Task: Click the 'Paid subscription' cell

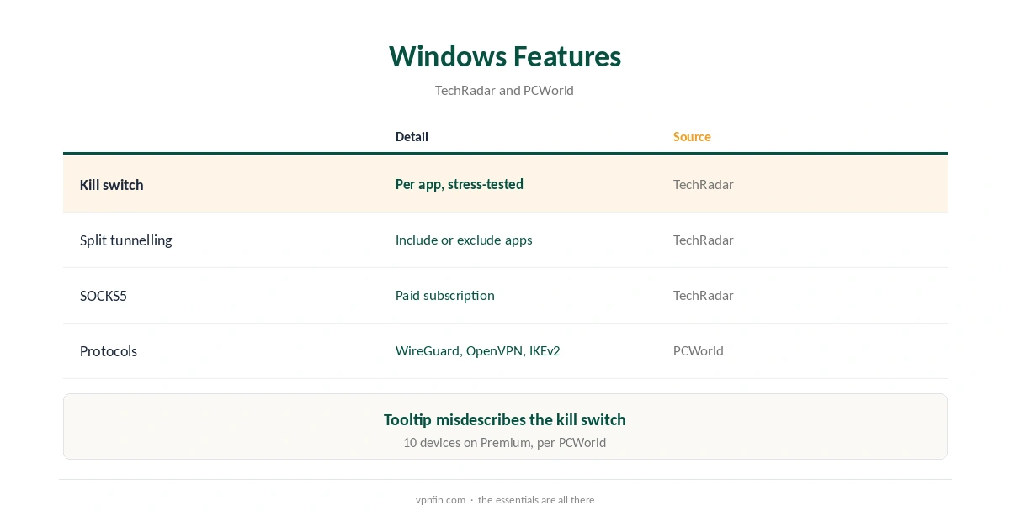Action: click(445, 295)
